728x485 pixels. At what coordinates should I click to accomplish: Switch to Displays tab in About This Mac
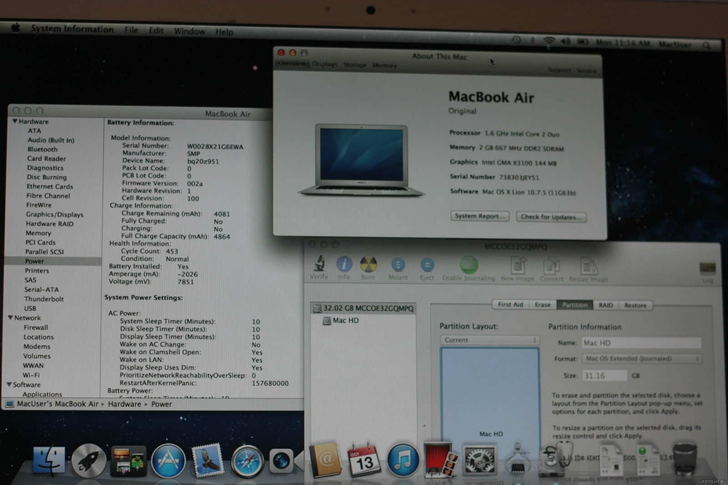(325, 64)
